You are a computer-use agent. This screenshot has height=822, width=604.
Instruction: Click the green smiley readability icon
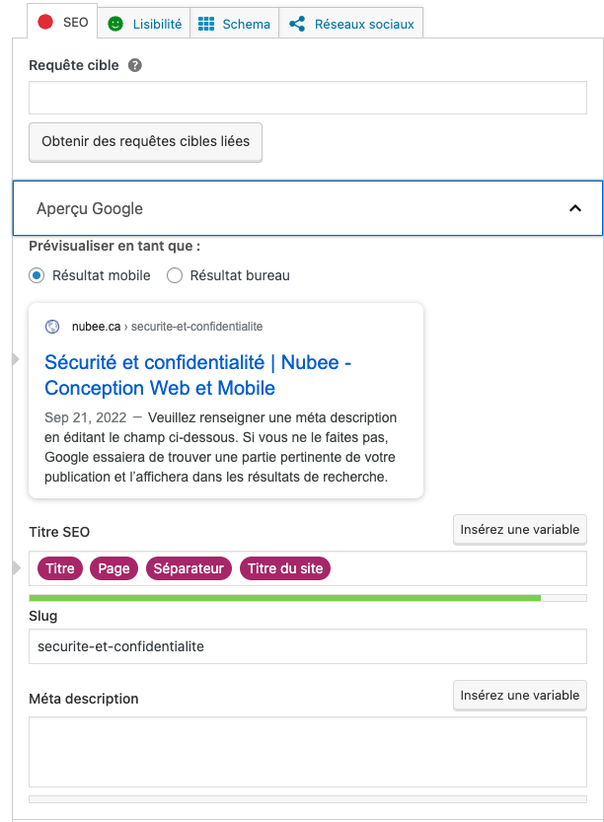click(115, 24)
